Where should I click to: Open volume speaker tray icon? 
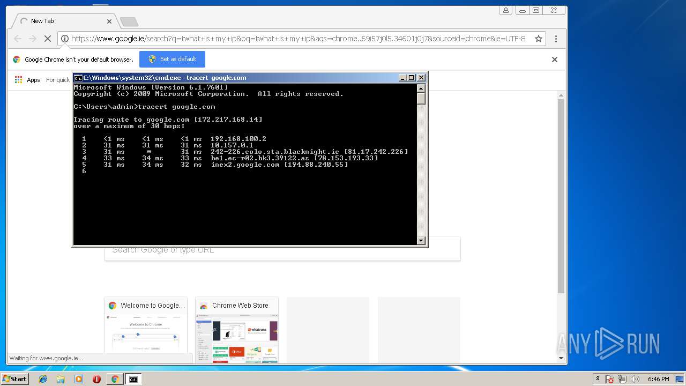[635, 379]
